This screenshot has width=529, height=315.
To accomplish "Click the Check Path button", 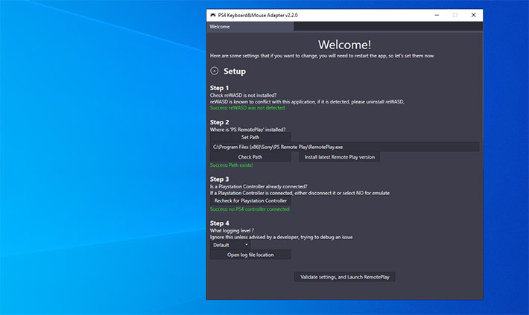I will [250, 157].
